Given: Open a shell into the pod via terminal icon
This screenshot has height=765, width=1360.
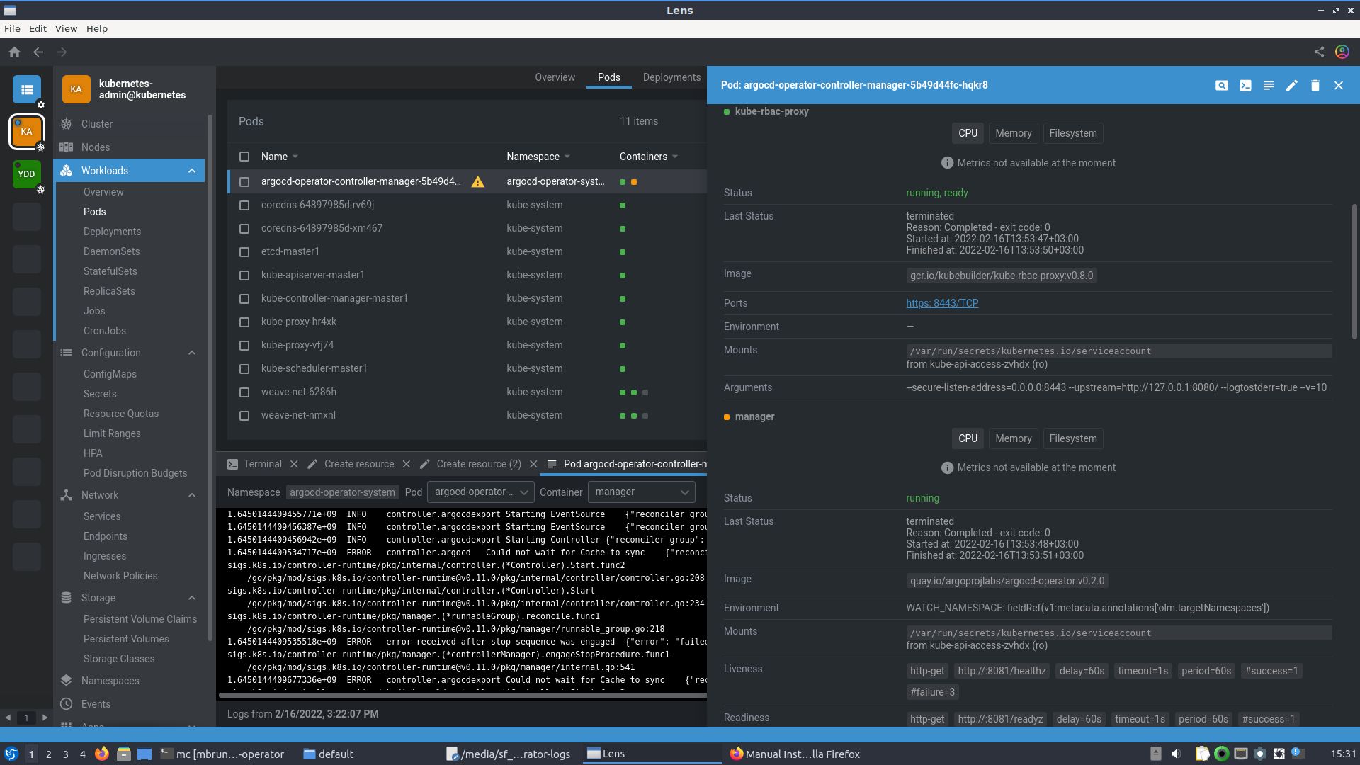Looking at the screenshot, I should pyautogui.click(x=1245, y=85).
